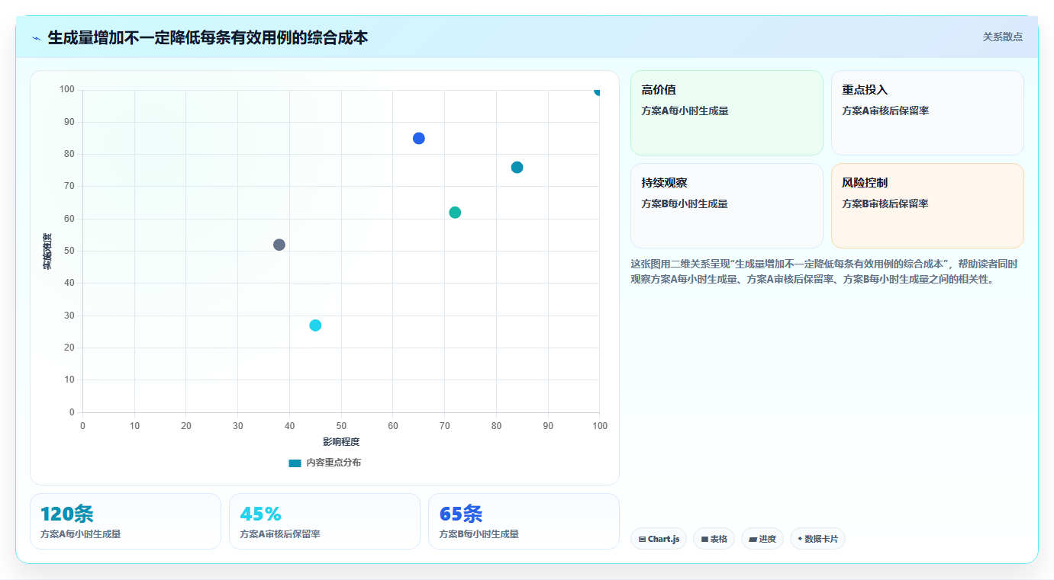
Task: Open the 高价值 quadrant card
Action: (727, 113)
